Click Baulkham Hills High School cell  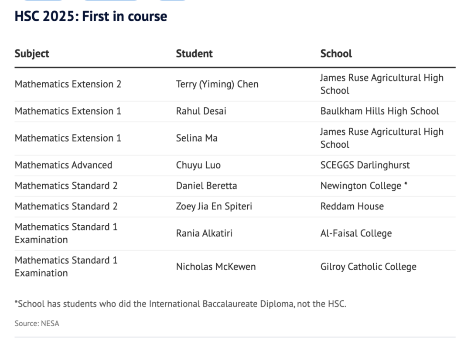point(379,111)
